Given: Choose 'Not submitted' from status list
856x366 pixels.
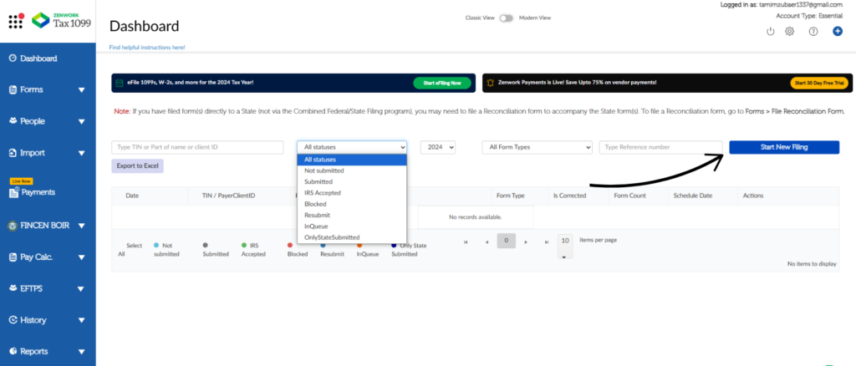Looking at the screenshot, I should [324, 170].
